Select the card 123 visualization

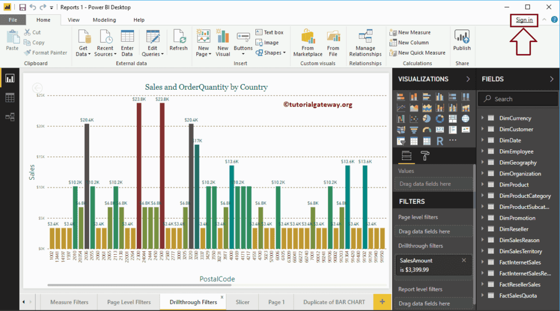pyautogui.click(x=440, y=130)
